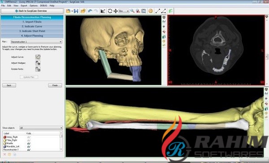Select the distance measurement line tool

click(x=157, y=11)
